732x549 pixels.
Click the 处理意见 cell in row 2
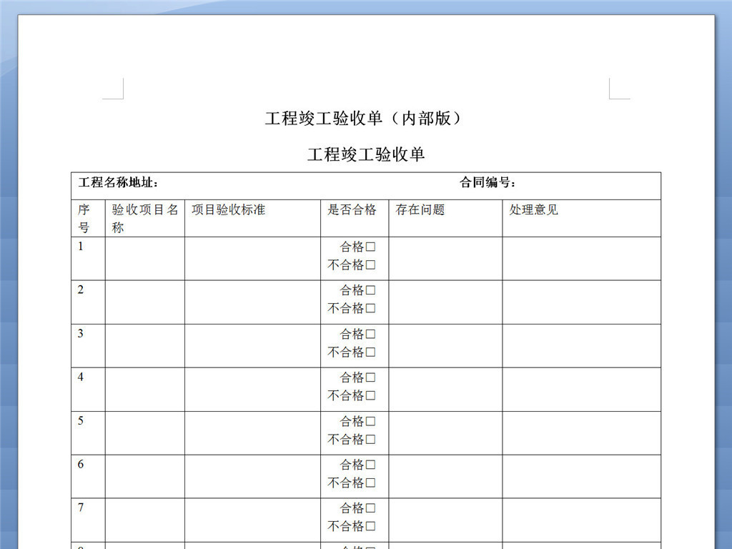pyautogui.click(x=581, y=302)
